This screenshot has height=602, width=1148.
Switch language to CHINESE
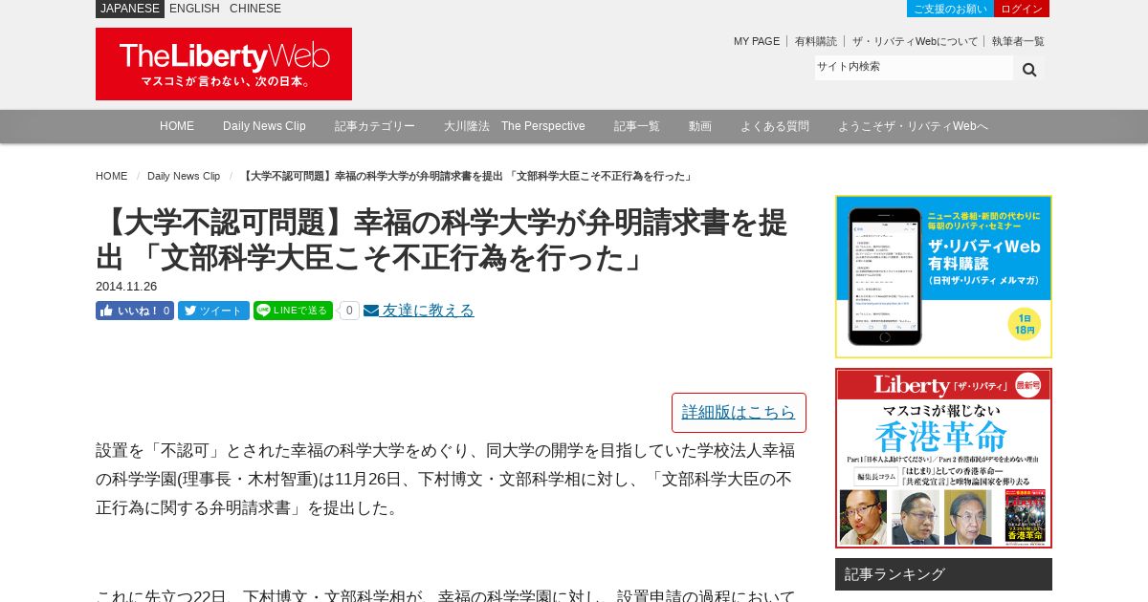click(255, 9)
